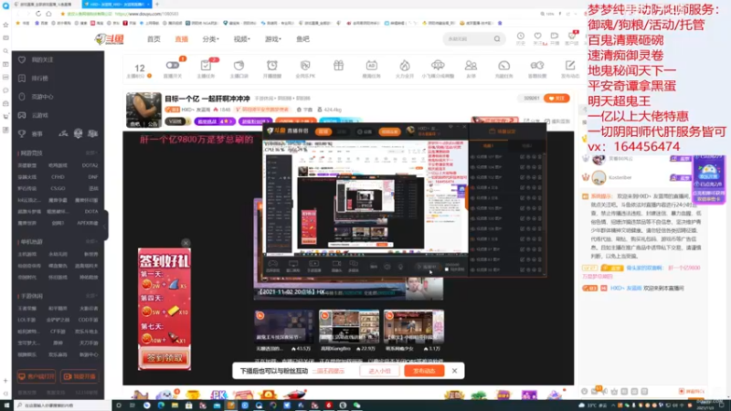Click 进入小组 button in bottom prompt
This screenshot has height=411, width=731.
coord(379,371)
